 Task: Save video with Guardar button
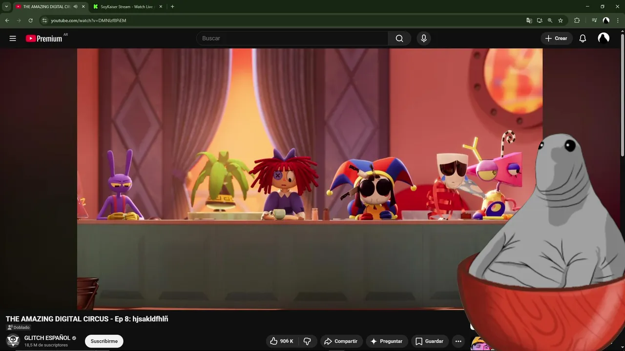click(x=429, y=341)
